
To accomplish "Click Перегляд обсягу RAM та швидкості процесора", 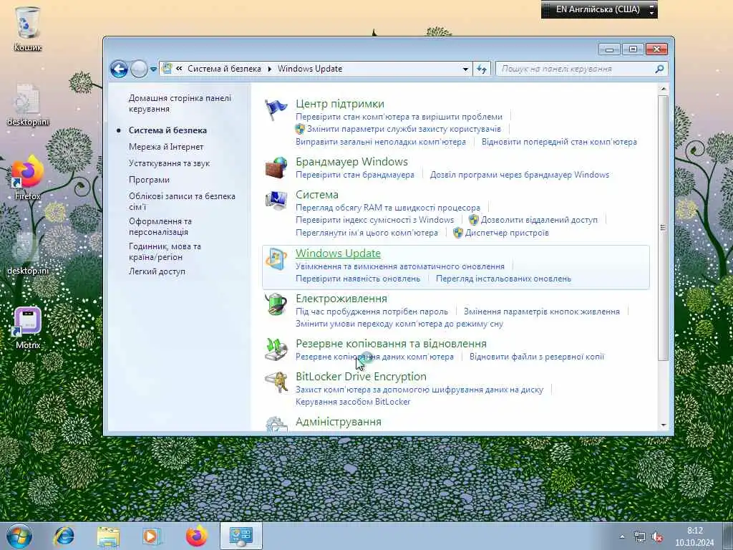I will (387, 208).
